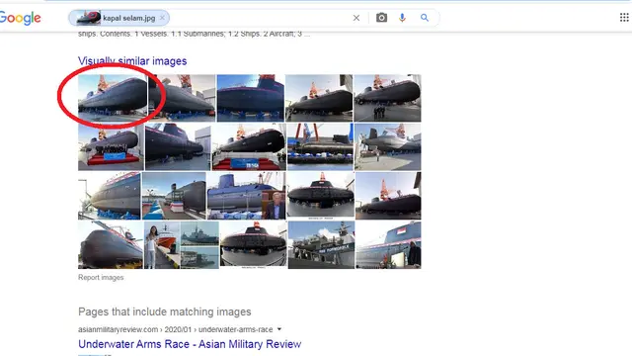Viewport: 632px width, 356px height.
Task: Open thumbnail of grey warship labelled Formidable
Action: click(x=321, y=245)
